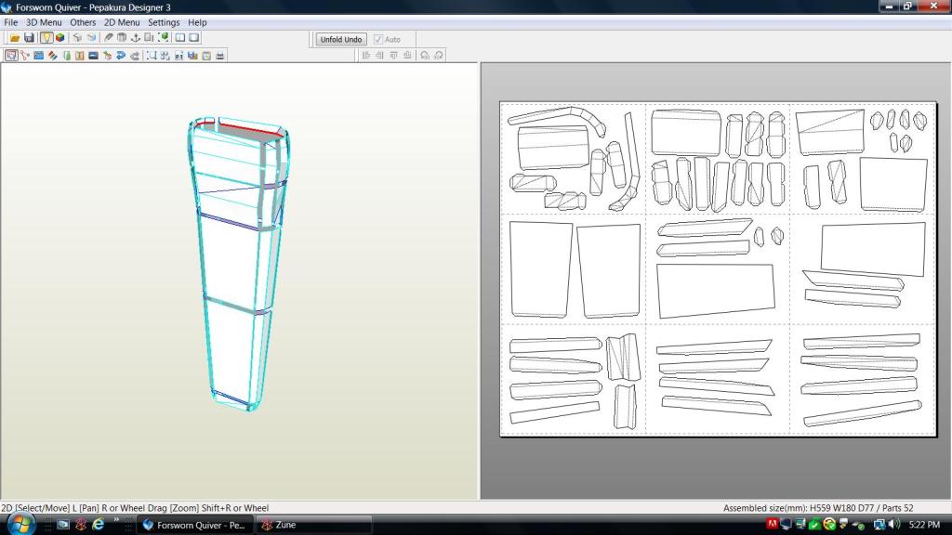This screenshot has width=952, height=535.
Task: Click the dashed selection box icon in the 2D toolbar
Action: (x=152, y=55)
